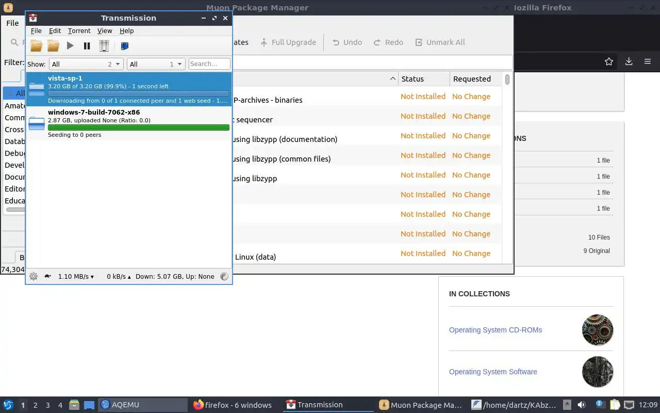The width and height of the screenshot is (660, 413).
Task: Open volume control in system tray
Action: pyautogui.click(x=582, y=405)
